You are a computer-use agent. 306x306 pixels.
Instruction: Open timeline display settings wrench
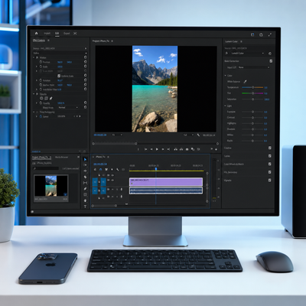point(118,169)
